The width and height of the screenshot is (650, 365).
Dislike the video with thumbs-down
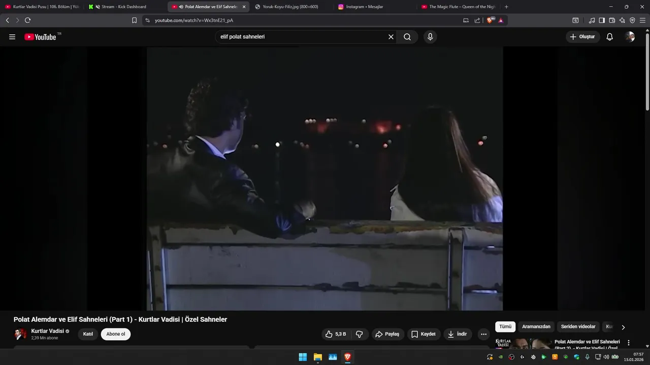click(359, 334)
